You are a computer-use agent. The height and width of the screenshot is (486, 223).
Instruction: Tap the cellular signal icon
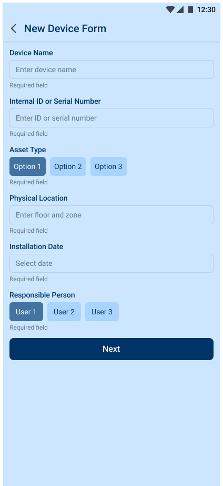[x=180, y=9]
